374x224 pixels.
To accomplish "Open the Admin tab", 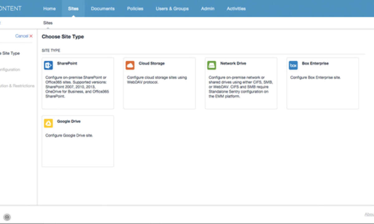I will (208, 9).
